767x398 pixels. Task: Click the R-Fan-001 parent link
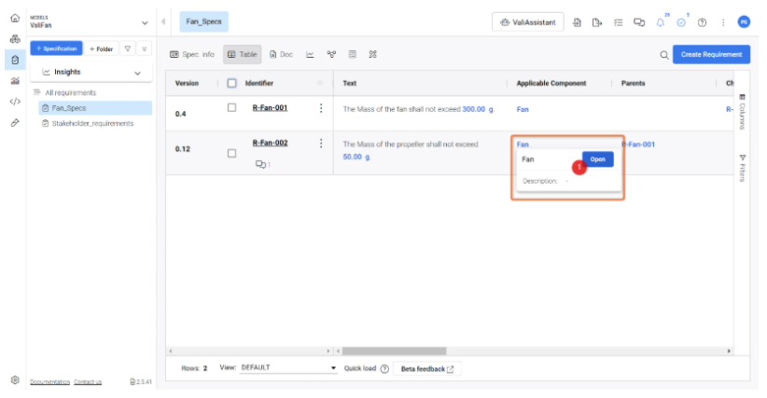tap(638, 144)
